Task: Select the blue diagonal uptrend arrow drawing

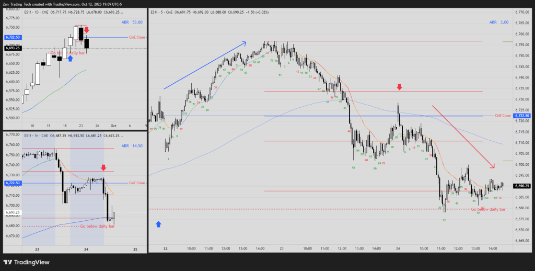Action: [x=204, y=65]
